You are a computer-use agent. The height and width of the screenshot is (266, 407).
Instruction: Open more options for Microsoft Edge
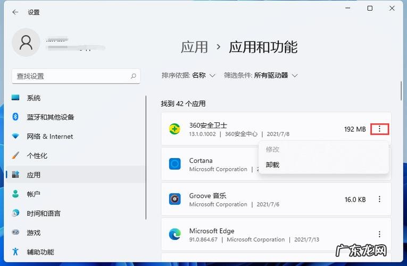(x=379, y=234)
